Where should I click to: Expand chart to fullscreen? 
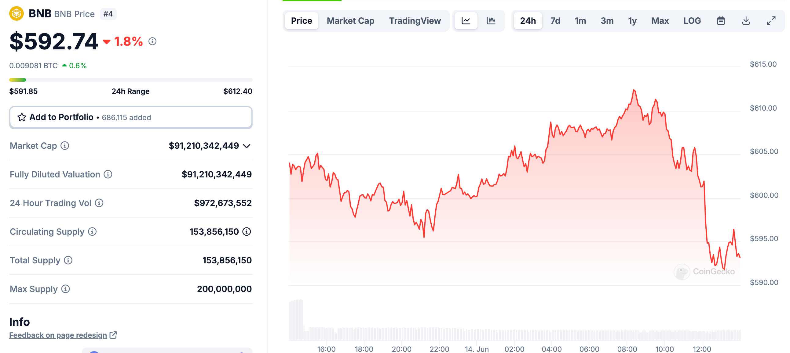point(771,21)
